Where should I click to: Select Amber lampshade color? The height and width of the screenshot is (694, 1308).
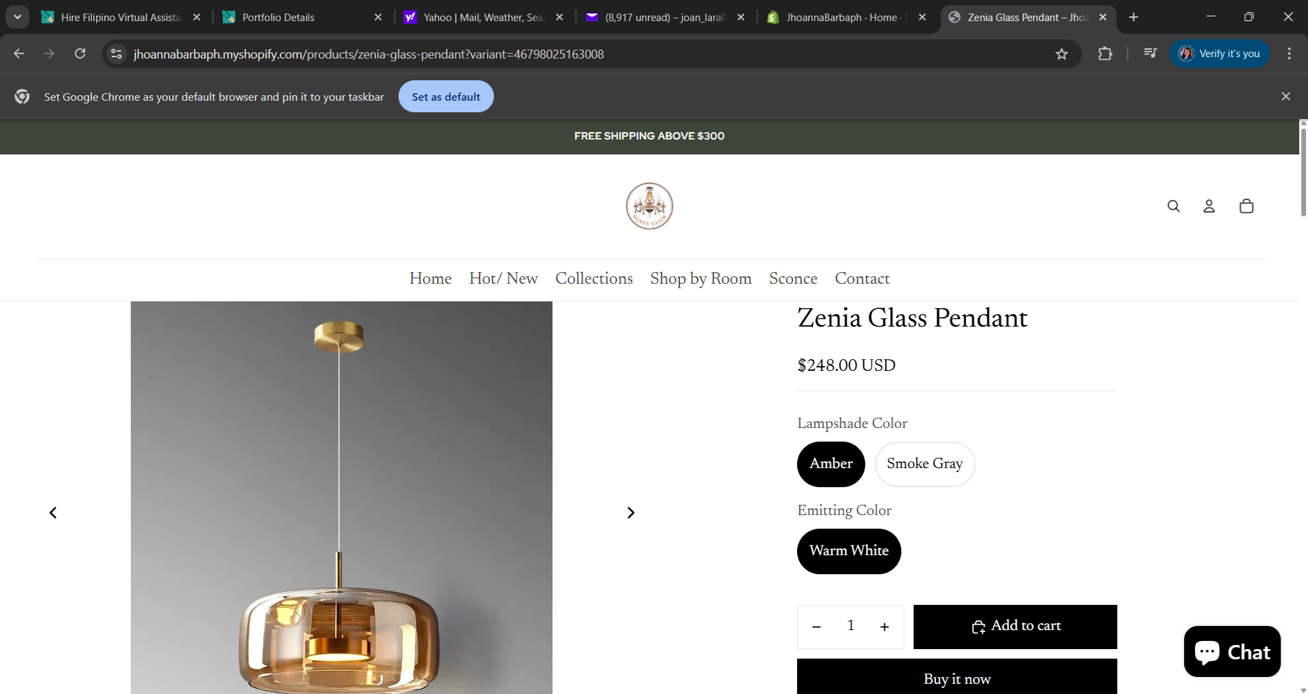pyautogui.click(x=830, y=464)
